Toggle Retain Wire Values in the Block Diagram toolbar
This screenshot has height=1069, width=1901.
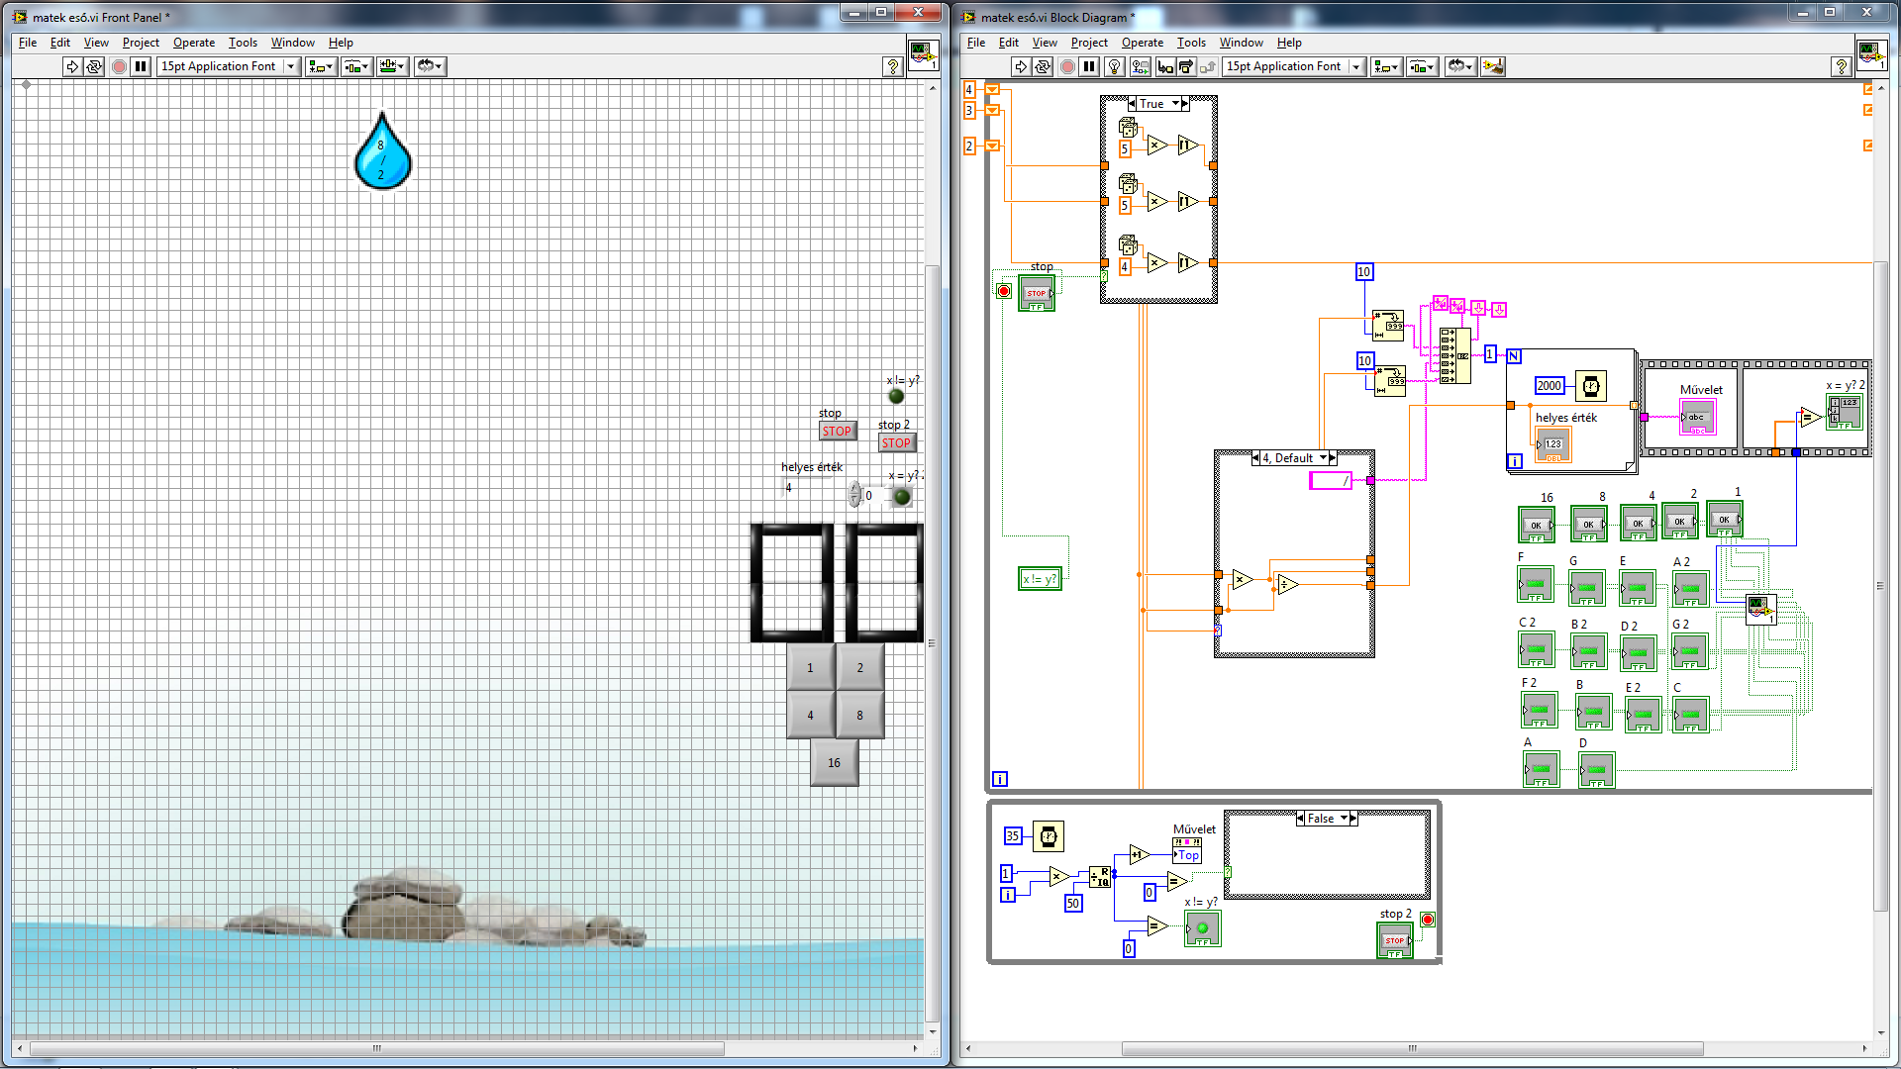tap(1141, 66)
